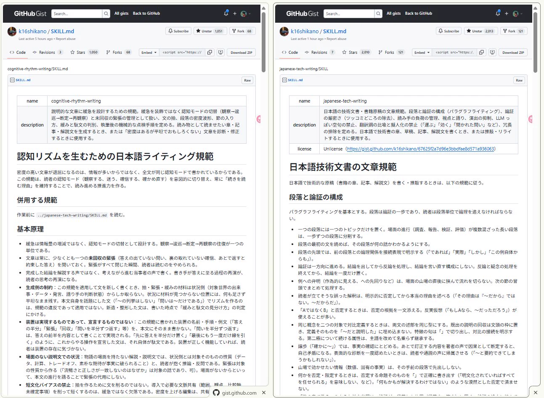Open cognitive-rhythm-writing gist in GitHub Desktop
Image resolution: width=544 pixels, height=398 pixels.
pos(220,53)
